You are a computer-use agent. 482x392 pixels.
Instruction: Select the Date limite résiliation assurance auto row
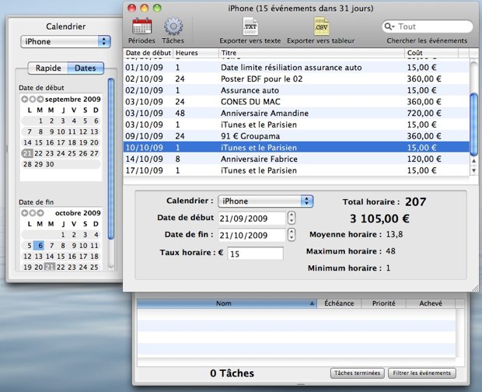pyautogui.click(x=296, y=68)
